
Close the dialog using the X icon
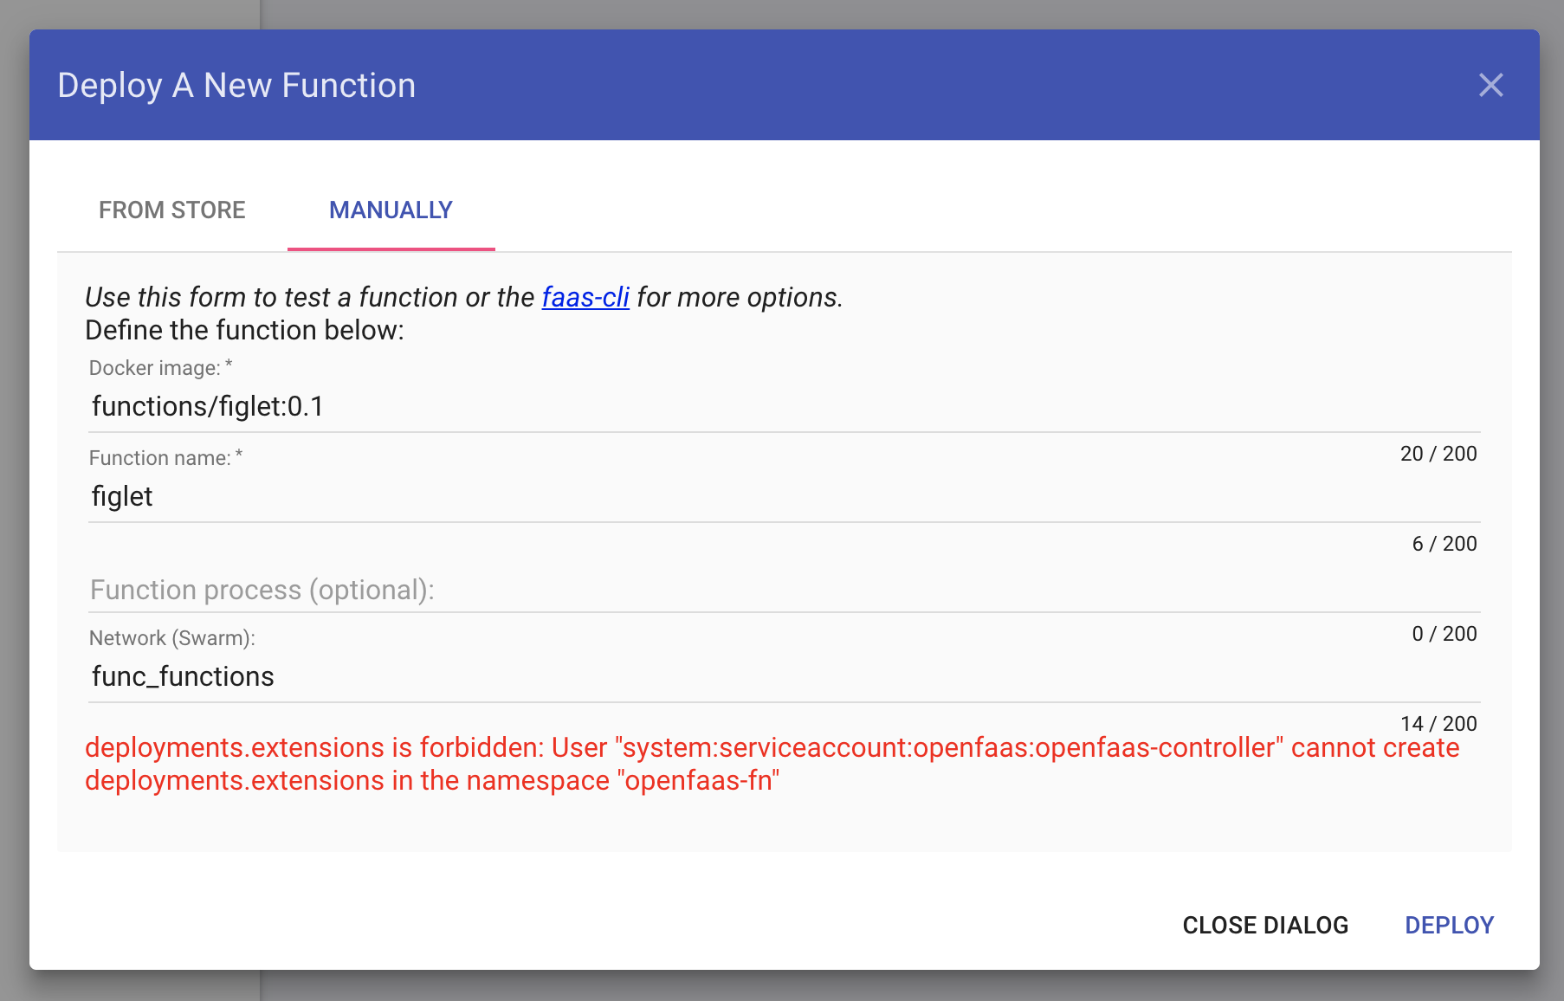(1491, 85)
